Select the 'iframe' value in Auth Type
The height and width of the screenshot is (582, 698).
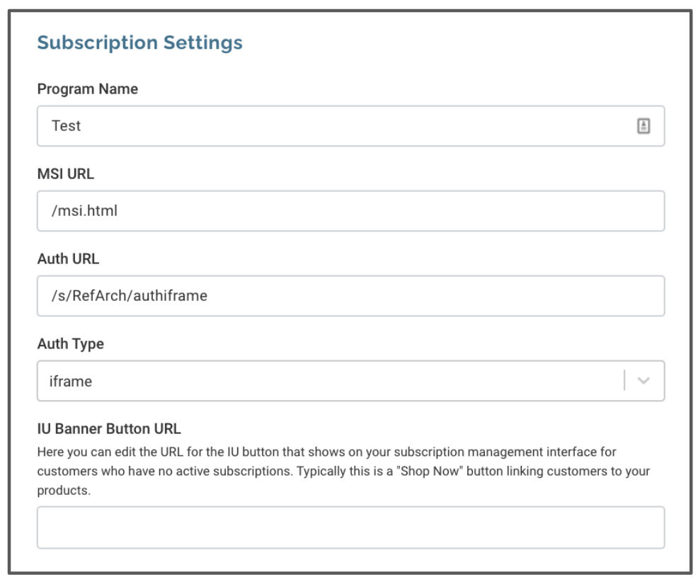(71, 381)
